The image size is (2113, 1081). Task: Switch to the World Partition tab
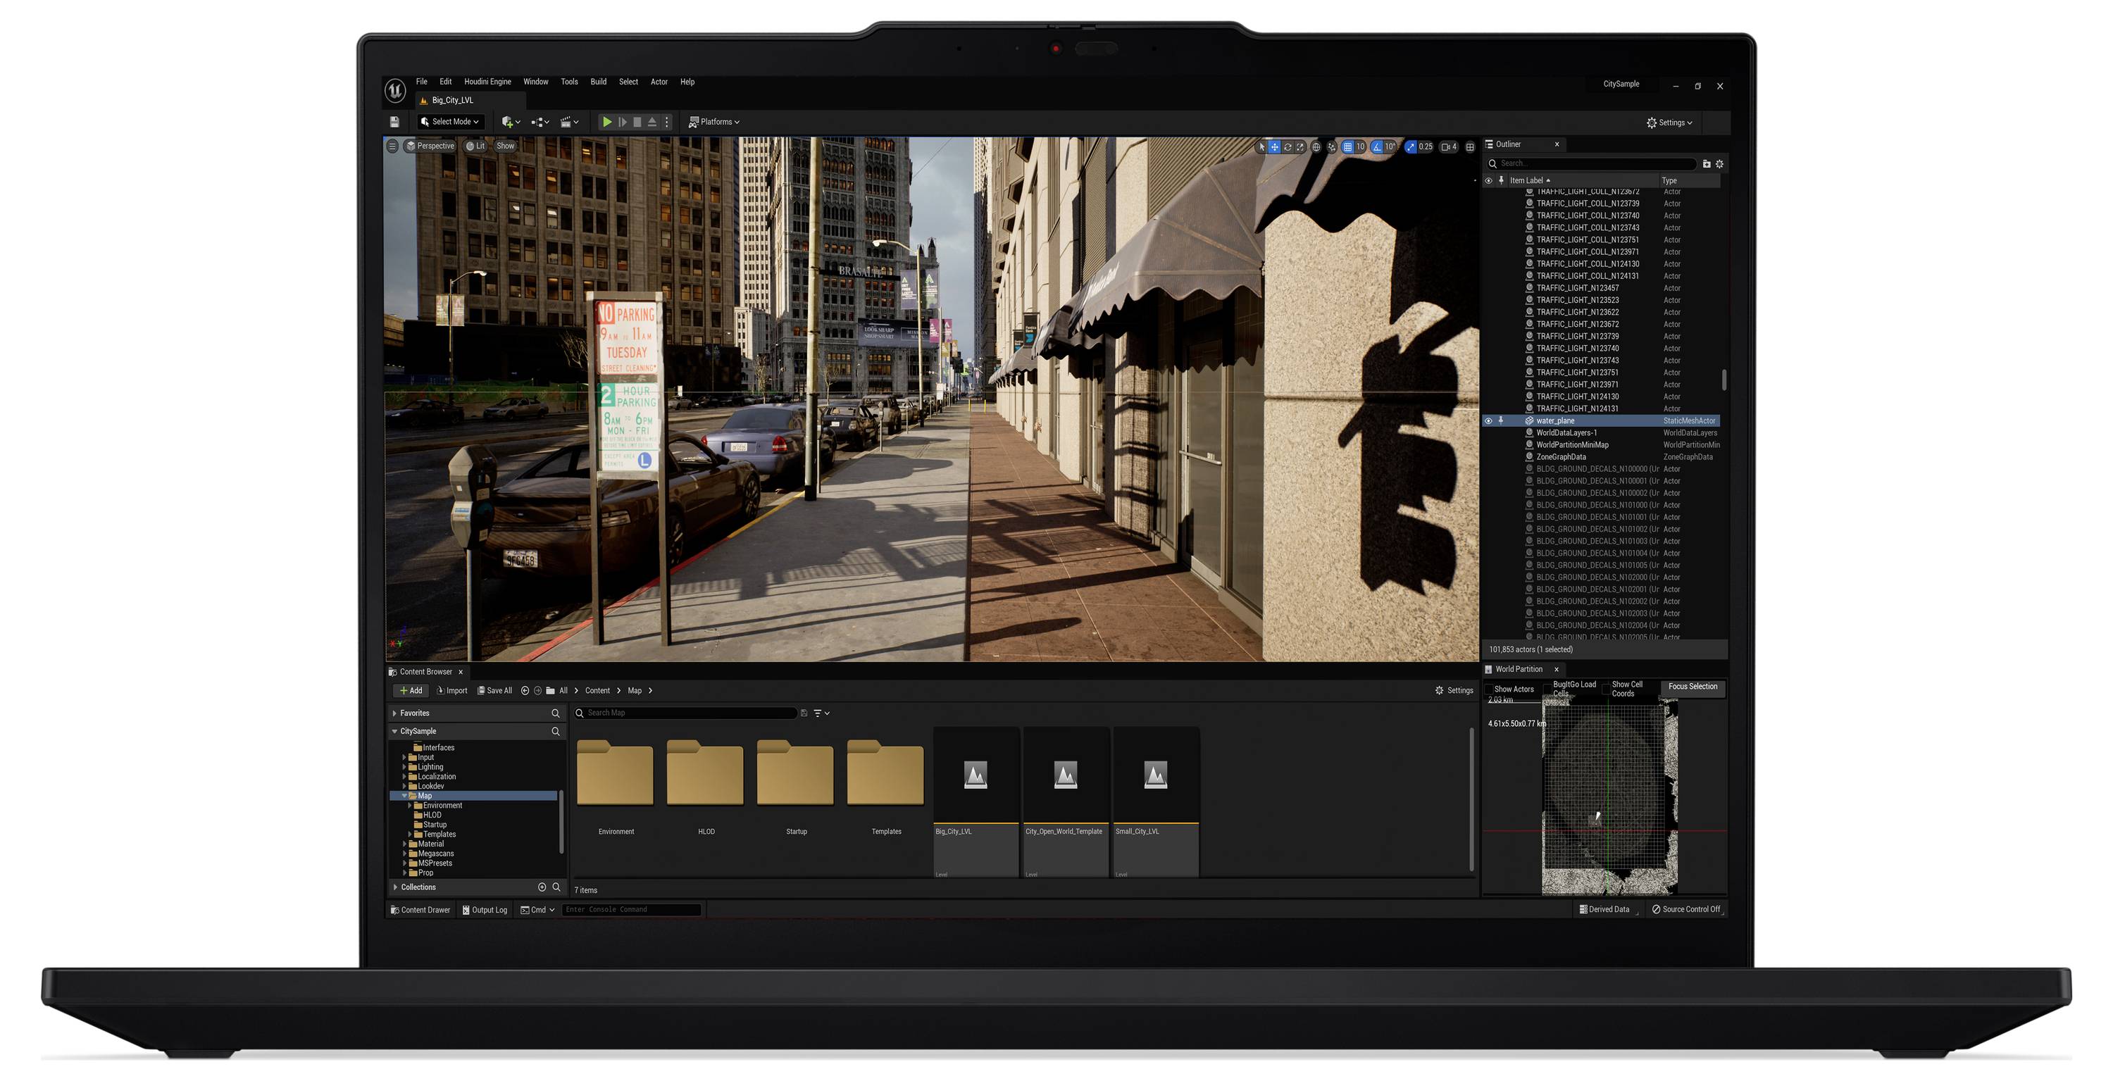coord(1519,668)
